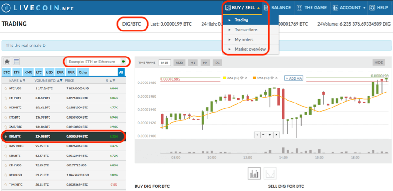Click the + ADD MA button
The width and height of the screenshot is (393, 191).
pyautogui.click(x=294, y=78)
